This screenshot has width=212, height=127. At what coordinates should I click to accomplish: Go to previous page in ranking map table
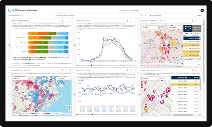pos(191,62)
